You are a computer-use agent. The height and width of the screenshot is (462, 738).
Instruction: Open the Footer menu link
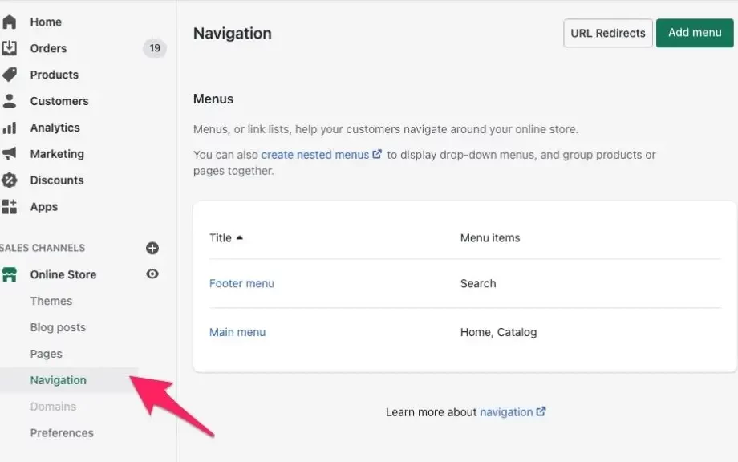[241, 283]
